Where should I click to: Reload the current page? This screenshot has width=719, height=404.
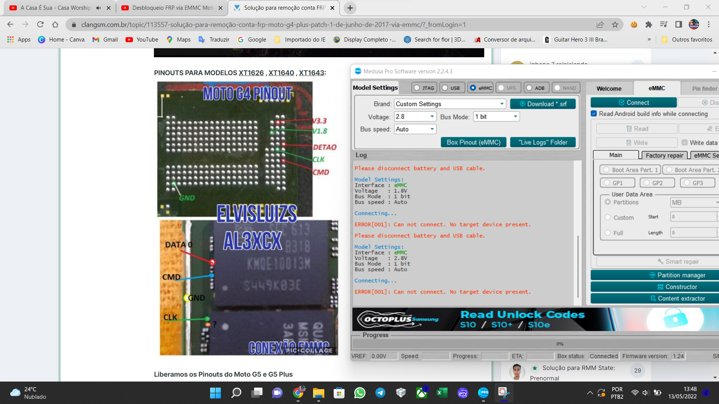(40, 25)
